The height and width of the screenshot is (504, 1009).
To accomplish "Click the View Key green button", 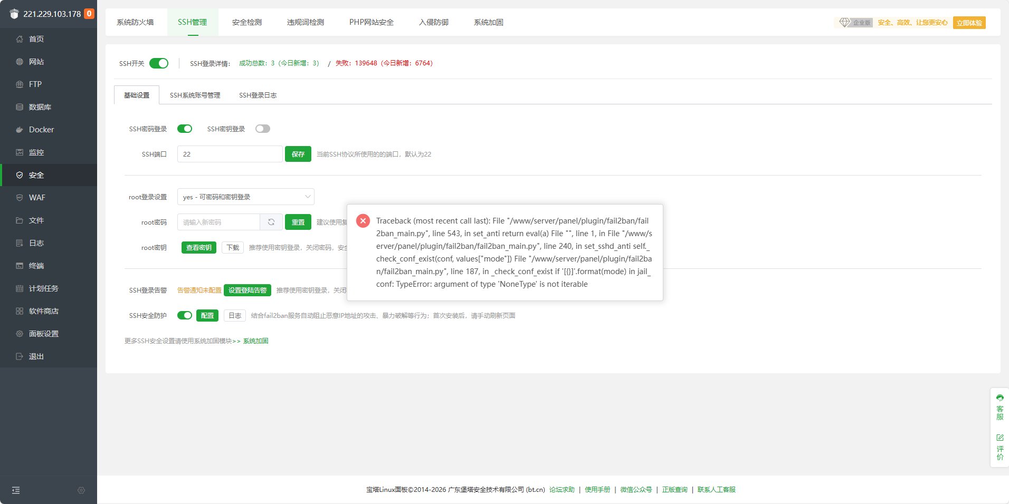I will point(198,248).
